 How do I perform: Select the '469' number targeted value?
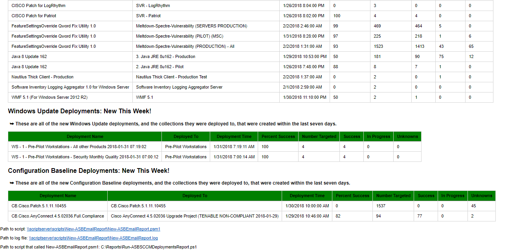pyautogui.click(x=378, y=26)
